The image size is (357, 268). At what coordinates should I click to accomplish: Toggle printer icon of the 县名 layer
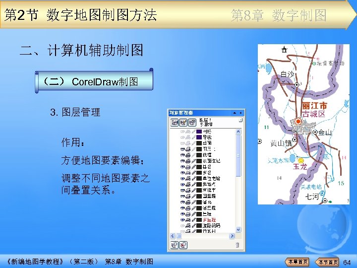tap(188, 167)
